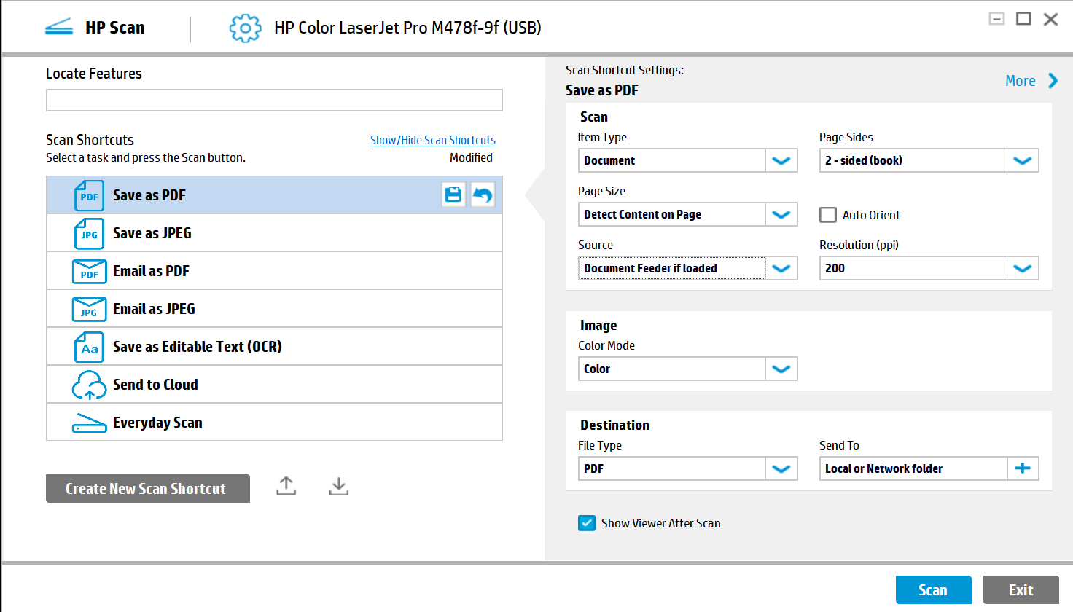Image resolution: width=1073 pixels, height=612 pixels.
Task: Revert shortcut changes using the undo icon
Action: [482, 194]
